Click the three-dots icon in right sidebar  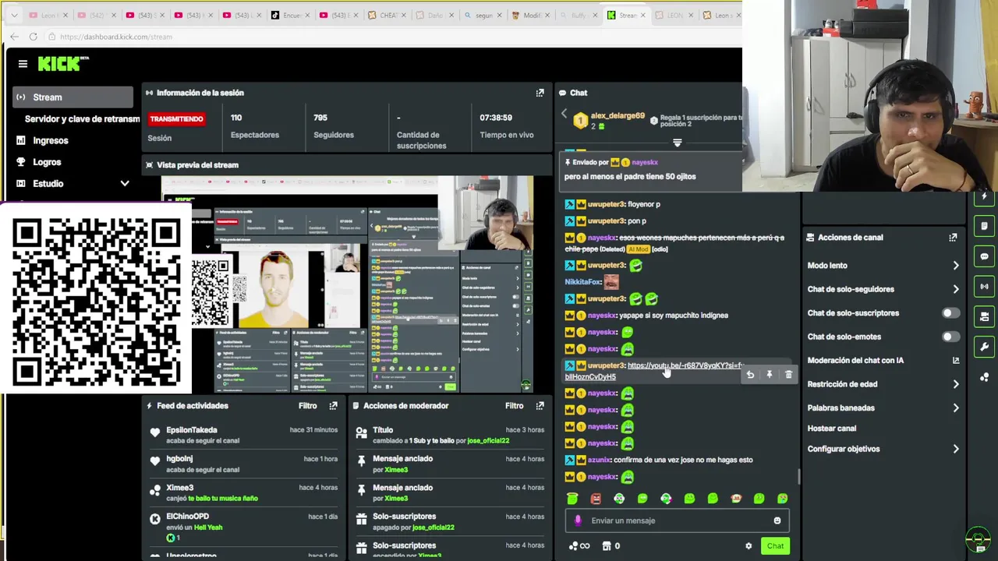point(984,377)
